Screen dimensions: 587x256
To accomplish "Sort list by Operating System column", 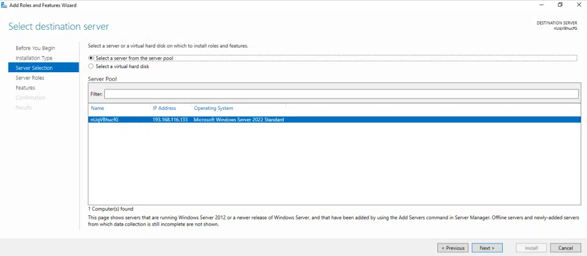I will pos(213,108).
